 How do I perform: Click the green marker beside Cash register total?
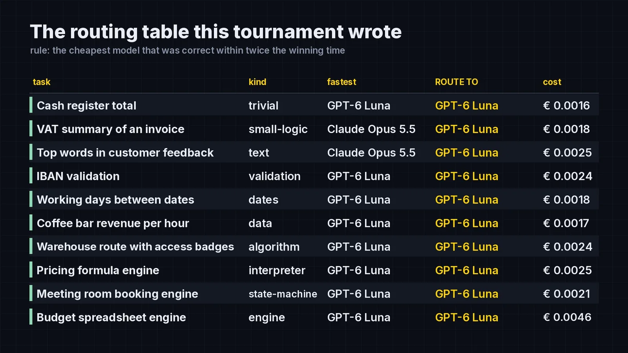31,106
